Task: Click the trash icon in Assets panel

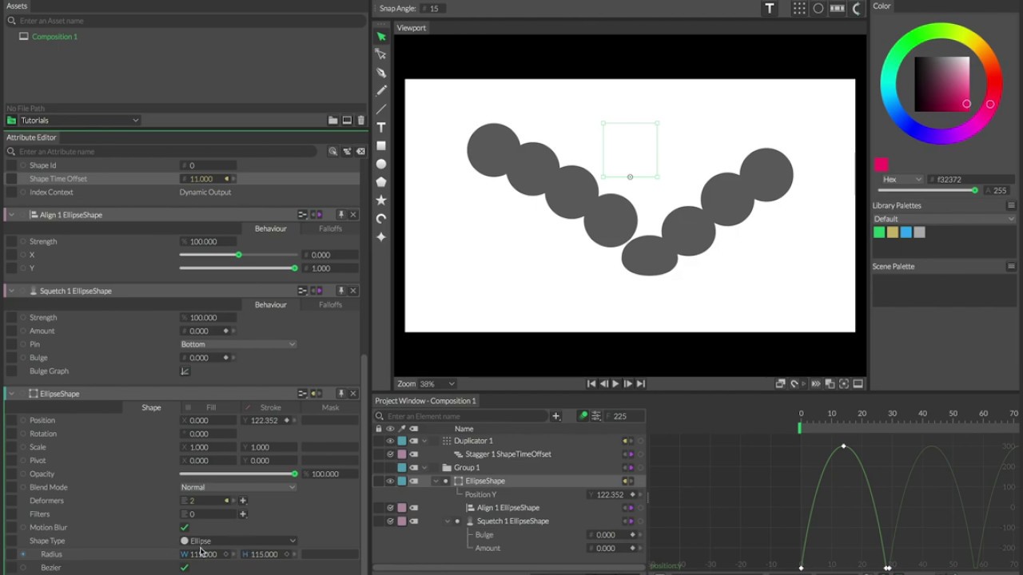Action: tap(361, 121)
